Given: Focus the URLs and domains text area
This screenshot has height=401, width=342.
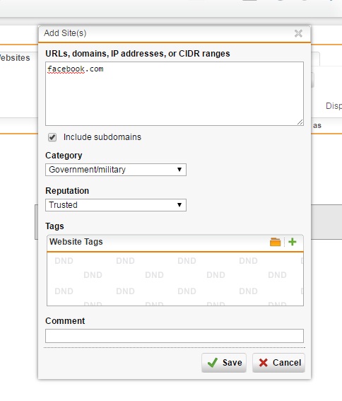Looking at the screenshot, I should click(x=175, y=93).
